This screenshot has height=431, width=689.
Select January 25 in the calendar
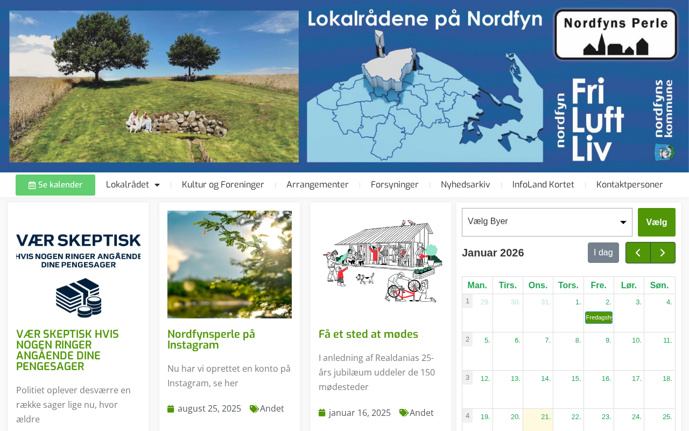pos(667,417)
